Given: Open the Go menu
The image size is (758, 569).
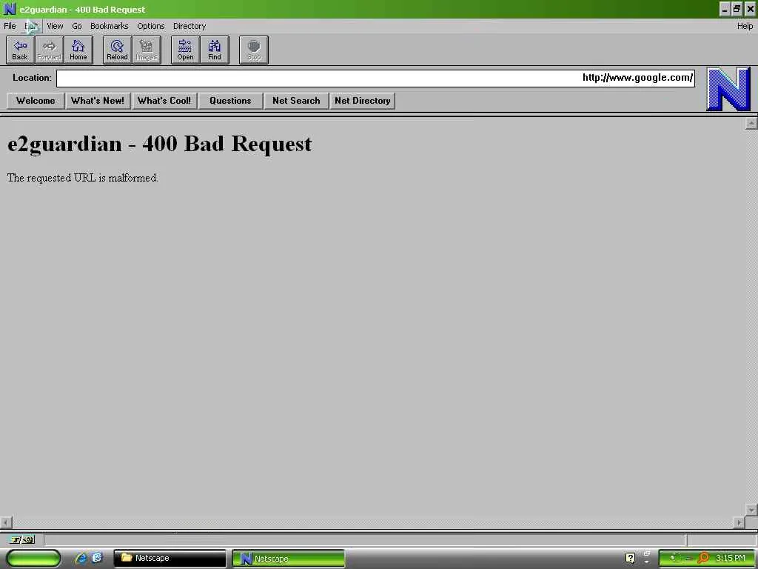Looking at the screenshot, I should point(77,26).
